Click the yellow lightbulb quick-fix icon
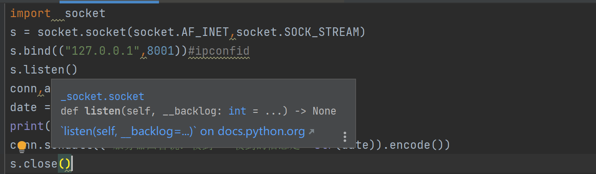Viewport: 596px width, 174px height. 22,147
